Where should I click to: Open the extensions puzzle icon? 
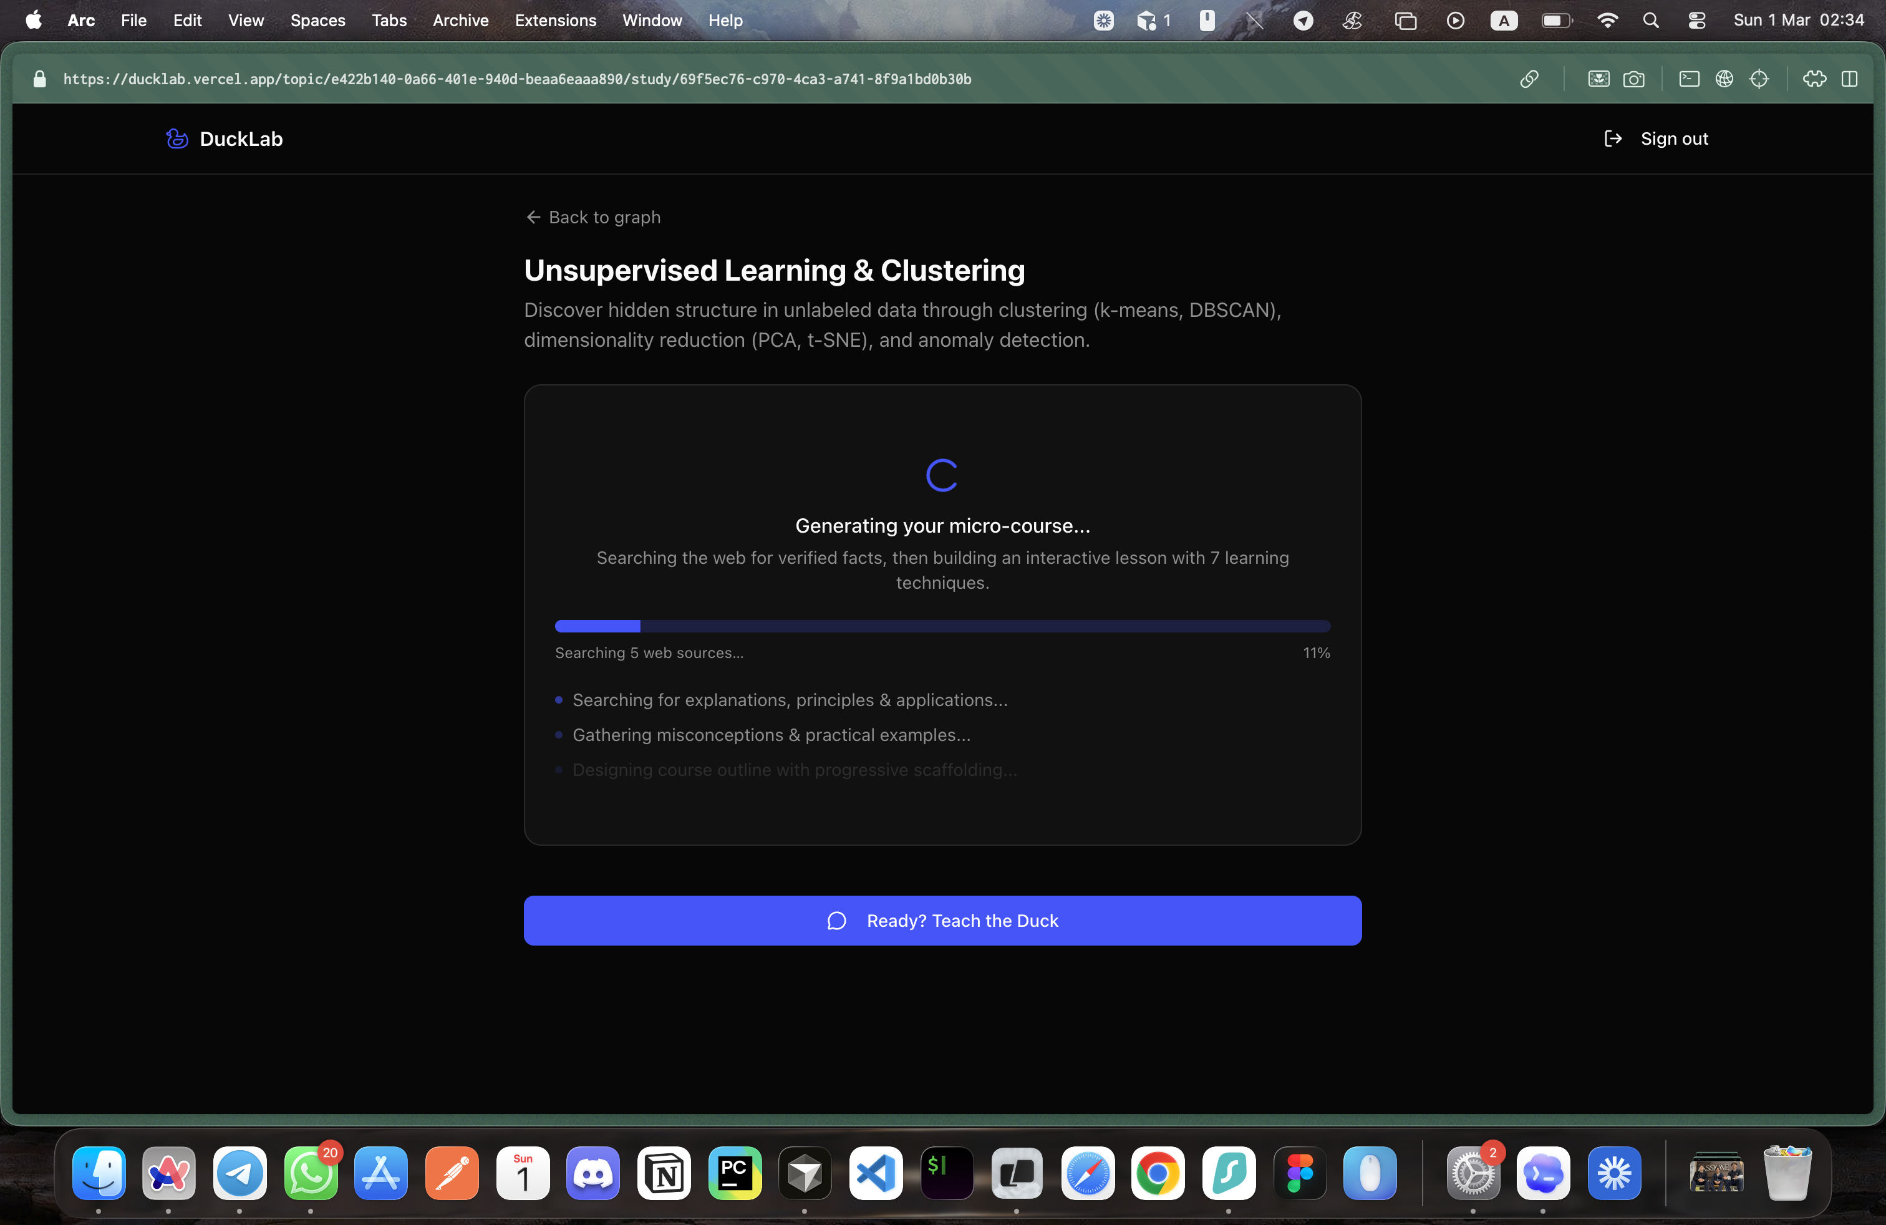pos(1814,79)
